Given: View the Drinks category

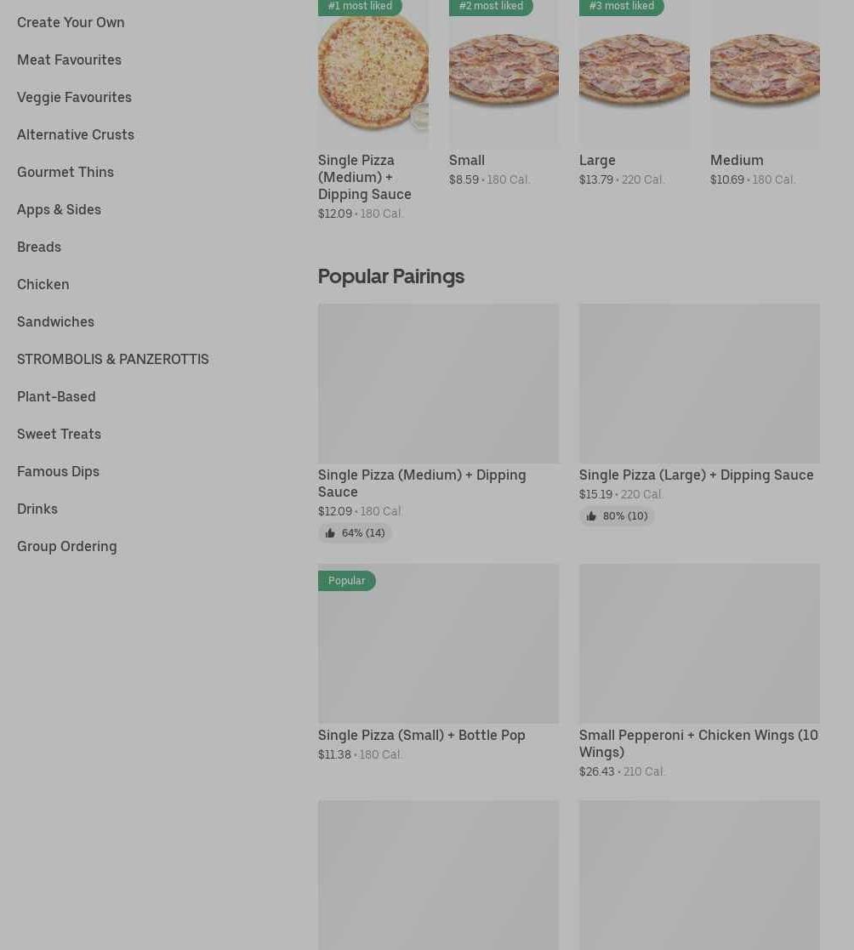Looking at the screenshot, I should (x=37, y=509).
